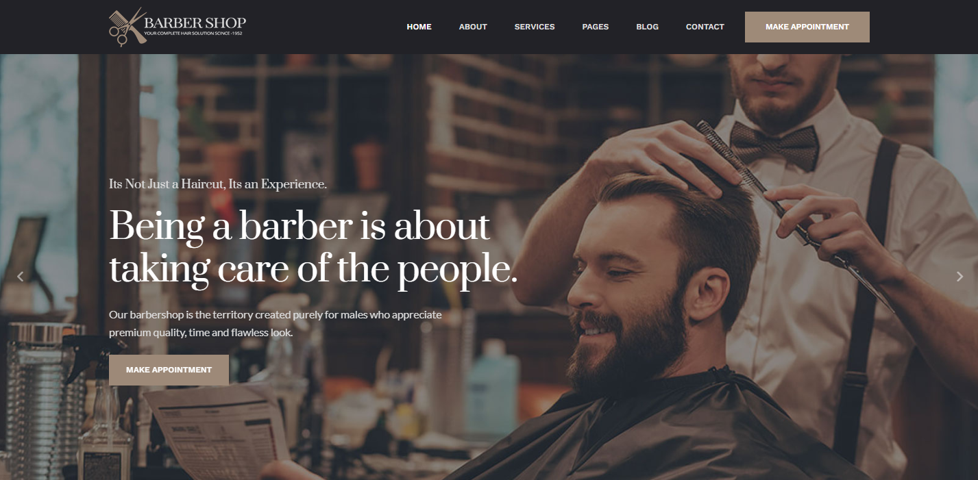Click Make Appointment button in header

[x=807, y=27]
